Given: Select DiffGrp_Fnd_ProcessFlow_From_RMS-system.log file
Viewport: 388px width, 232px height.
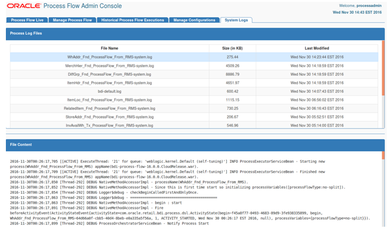Looking at the screenshot, I should 109,74.
